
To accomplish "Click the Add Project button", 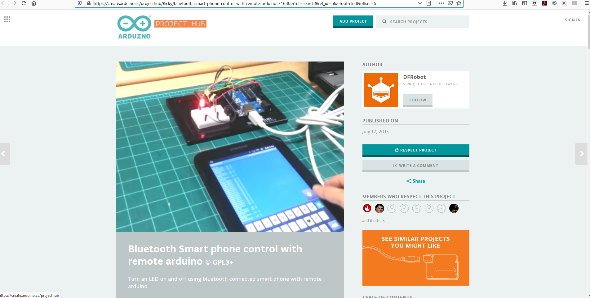I will pos(353,21).
